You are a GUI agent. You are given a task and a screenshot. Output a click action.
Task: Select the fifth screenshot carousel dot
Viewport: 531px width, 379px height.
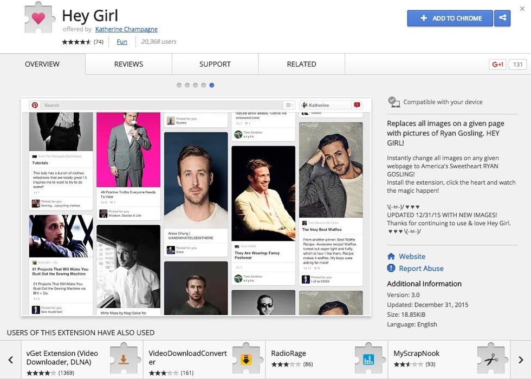coord(212,86)
